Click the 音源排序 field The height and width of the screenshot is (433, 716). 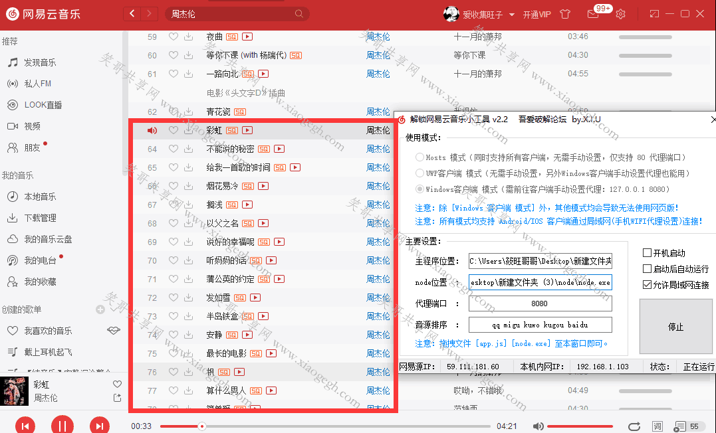coord(540,325)
